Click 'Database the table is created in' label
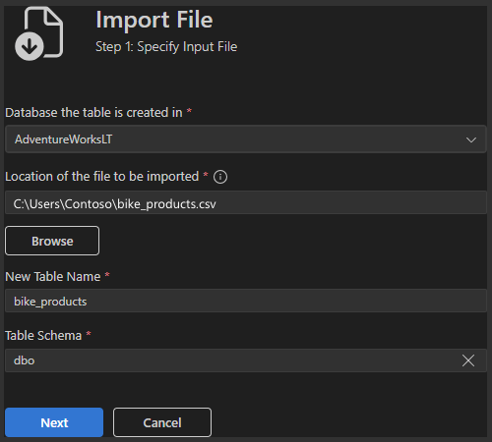The height and width of the screenshot is (442, 492). [93, 113]
